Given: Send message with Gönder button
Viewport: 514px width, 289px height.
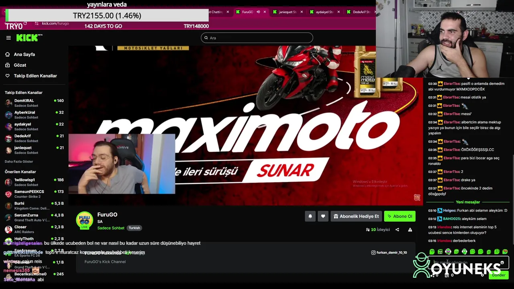Looking at the screenshot, I should coord(498,275).
